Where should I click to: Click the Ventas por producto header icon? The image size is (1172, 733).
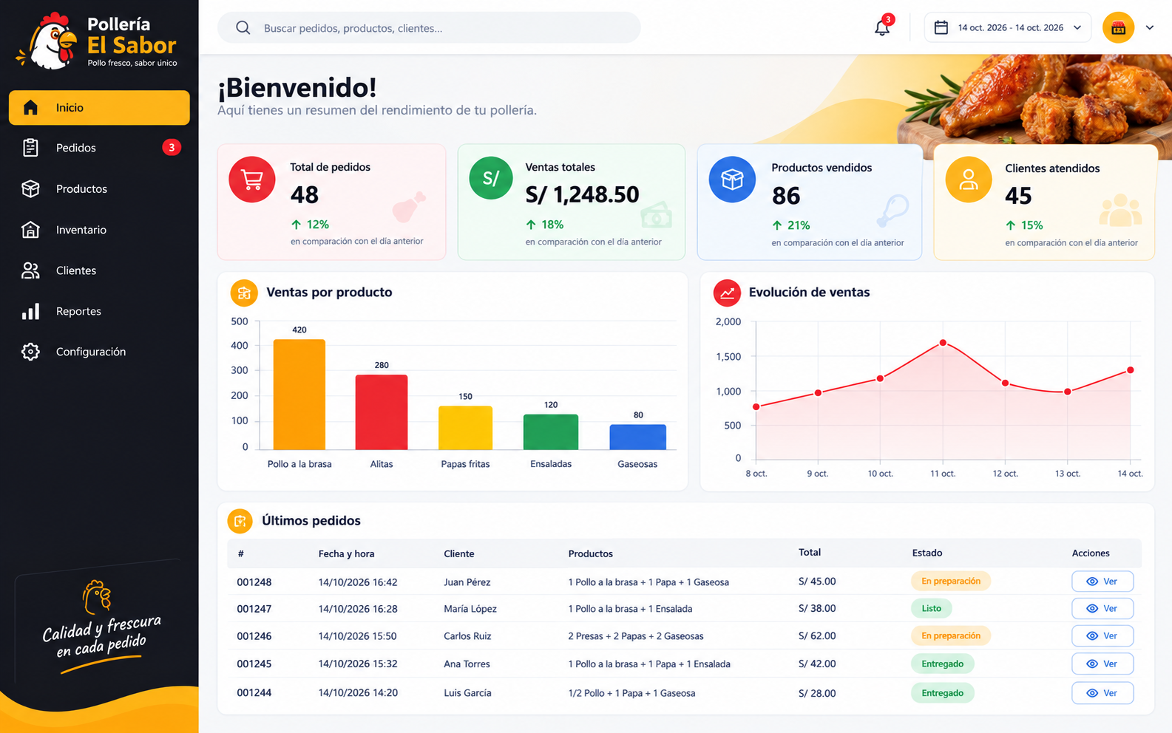tap(244, 293)
